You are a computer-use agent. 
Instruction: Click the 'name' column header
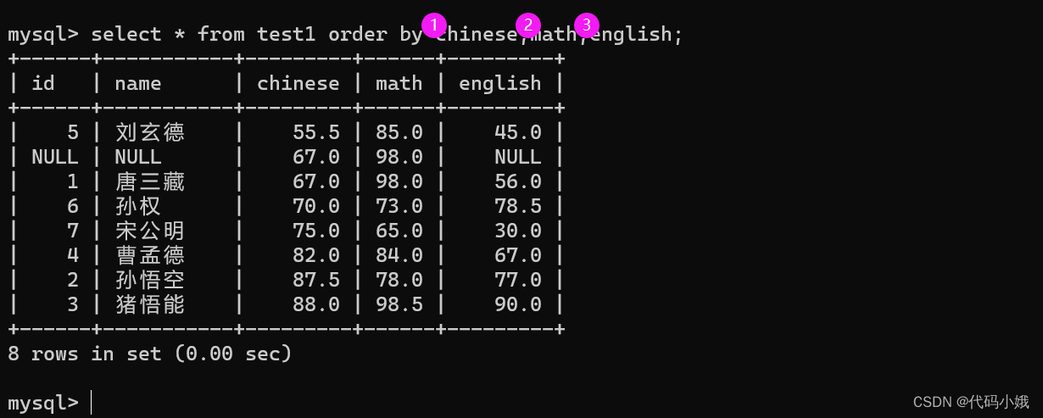pos(138,83)
